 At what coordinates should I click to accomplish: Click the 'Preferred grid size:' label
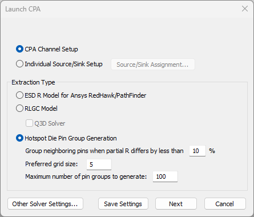(51, 164)
